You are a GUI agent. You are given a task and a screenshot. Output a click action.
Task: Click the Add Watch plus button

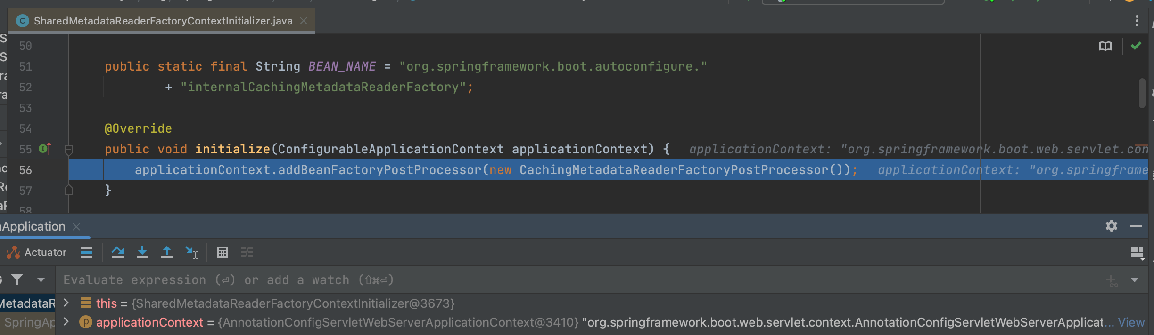pos(1111,280)
